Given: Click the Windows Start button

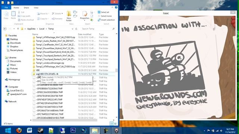Looking at the screenshot, I should (x=8, y=131).
